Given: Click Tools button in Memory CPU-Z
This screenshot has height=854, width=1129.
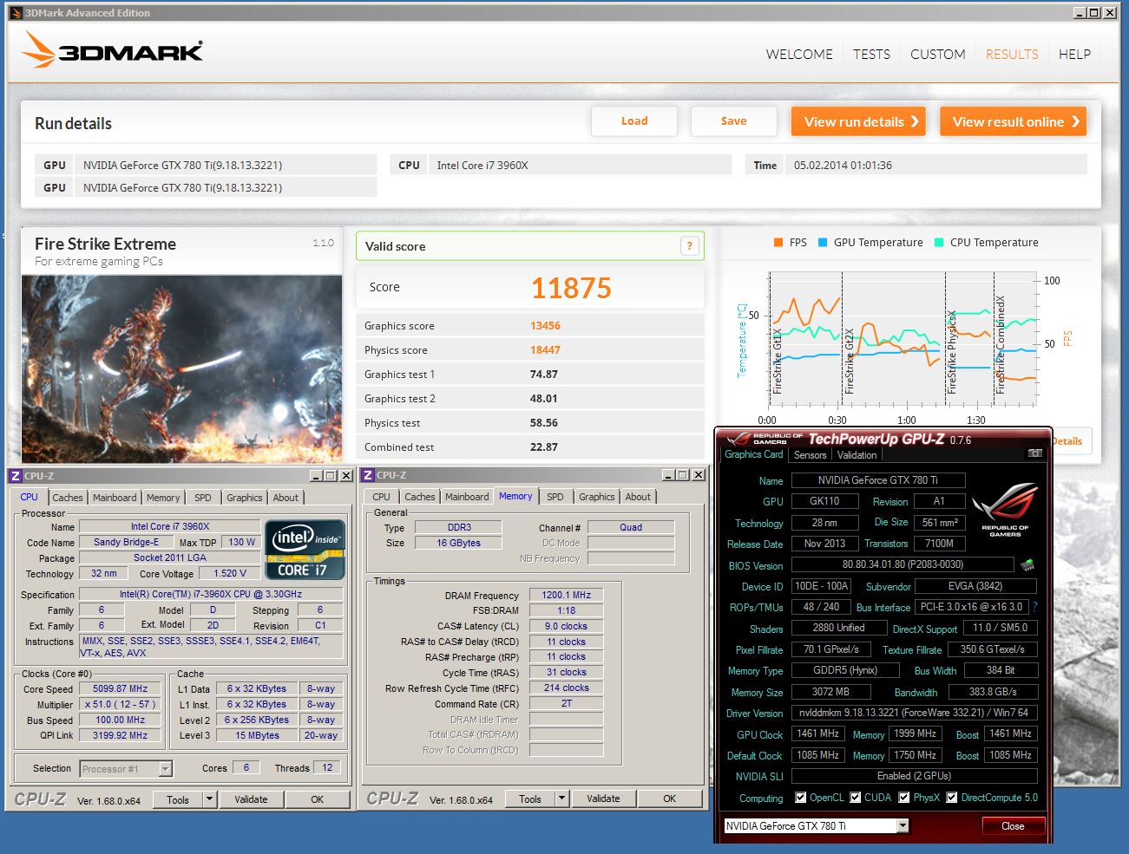Looking at the screenshot, I should pyautogui.click(x=530, y=799).
